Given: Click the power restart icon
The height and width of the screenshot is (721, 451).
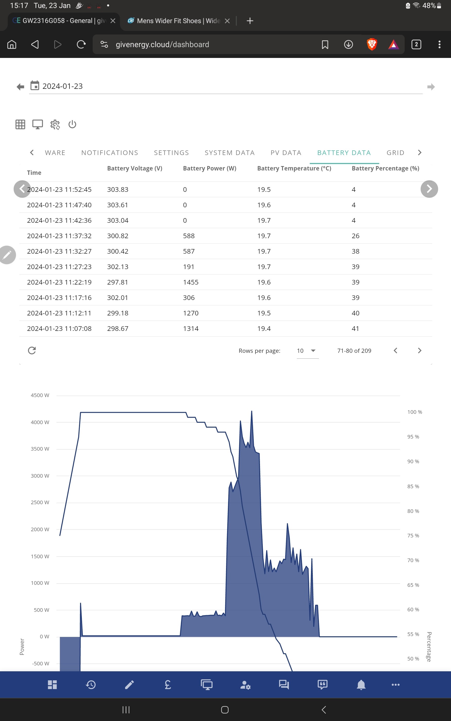Looking at the screenshot, I should tap(72, 124).
